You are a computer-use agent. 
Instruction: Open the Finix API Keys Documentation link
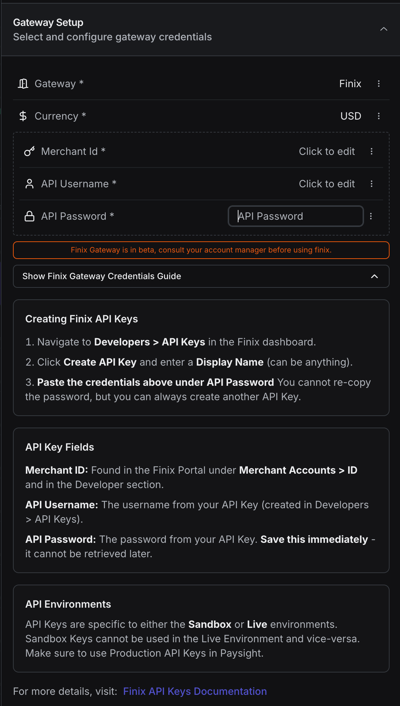point(195,691)
